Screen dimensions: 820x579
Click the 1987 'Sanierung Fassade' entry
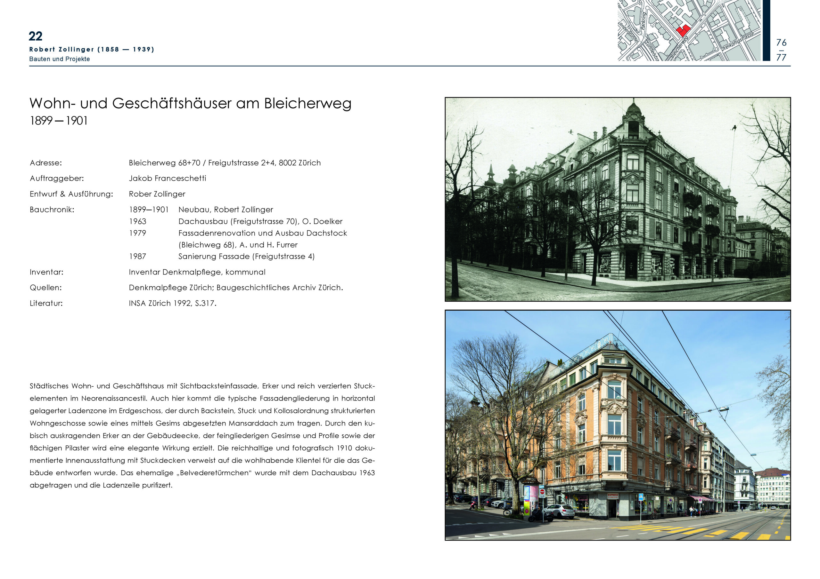246,256
